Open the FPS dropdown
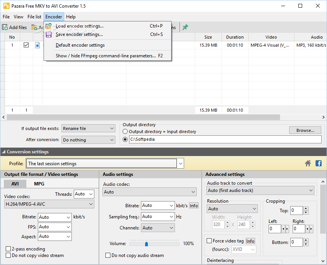This screenshot has width=327, height=265. point(55,227)
